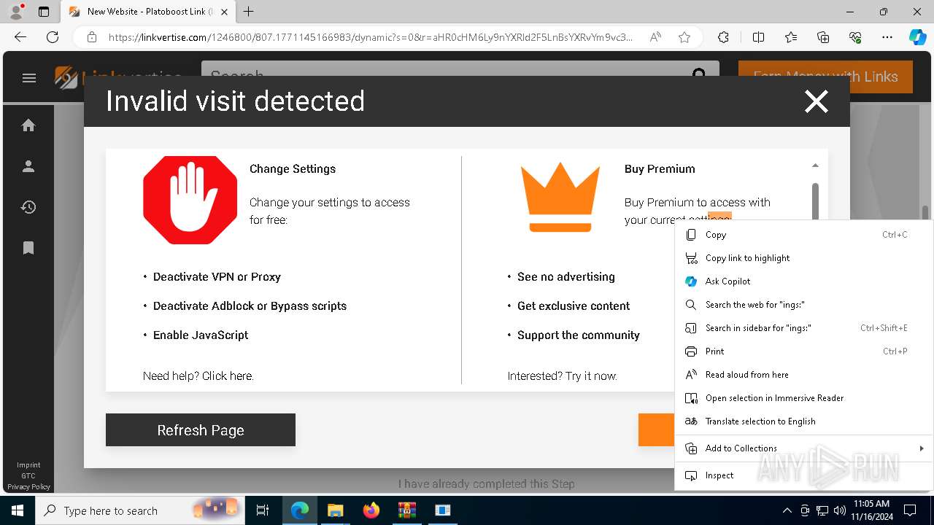The height and width of the screenshot is (525, 934).
Task: Click the red stop hand icon
Action: [190, 200]
